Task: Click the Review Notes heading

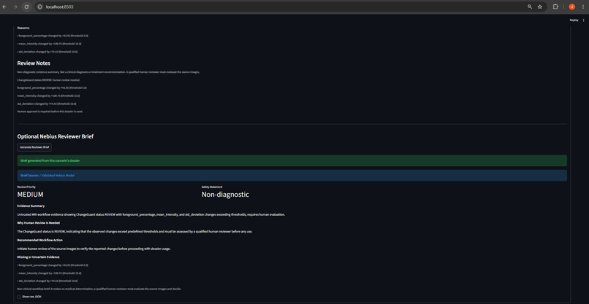Action: (34, 63)
